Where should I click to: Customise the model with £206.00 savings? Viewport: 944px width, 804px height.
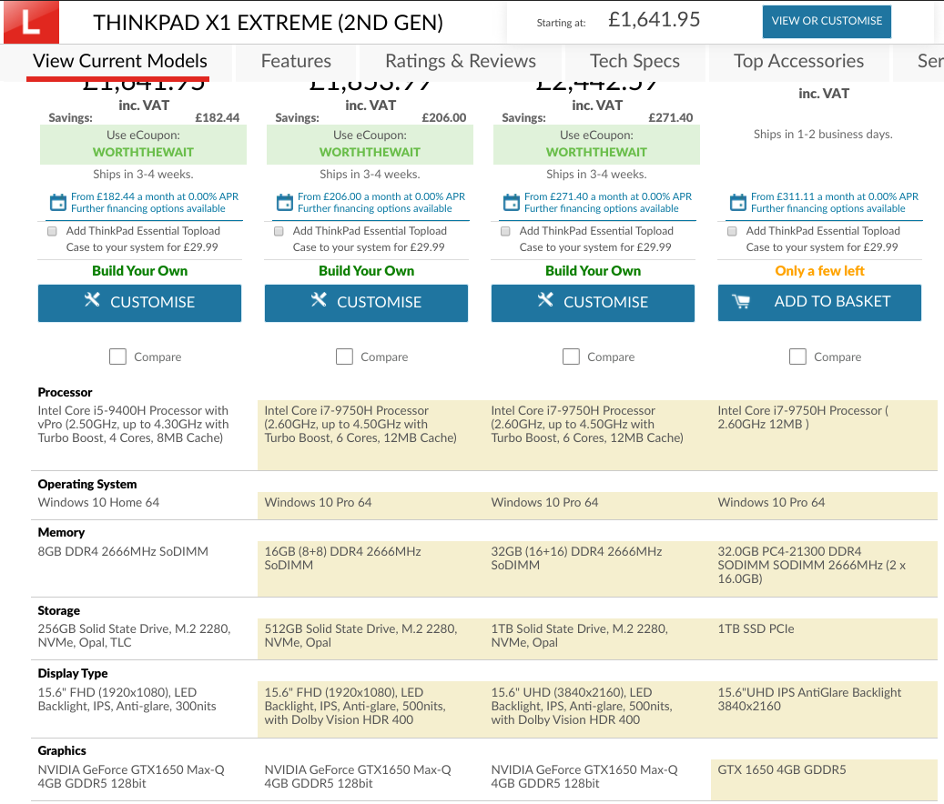[366, 303]
